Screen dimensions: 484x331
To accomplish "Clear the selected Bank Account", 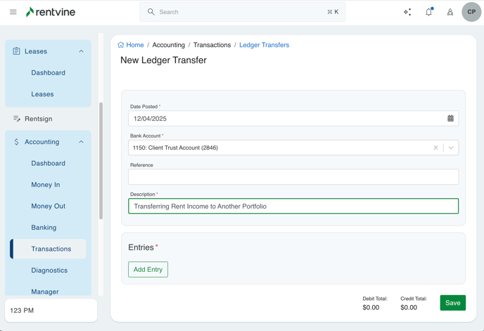I will (435, 148).
